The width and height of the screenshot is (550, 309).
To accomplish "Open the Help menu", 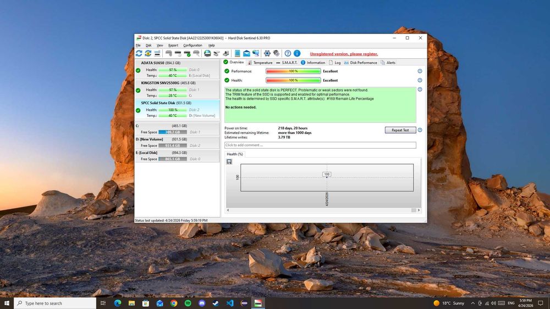I will coord(211,46).
